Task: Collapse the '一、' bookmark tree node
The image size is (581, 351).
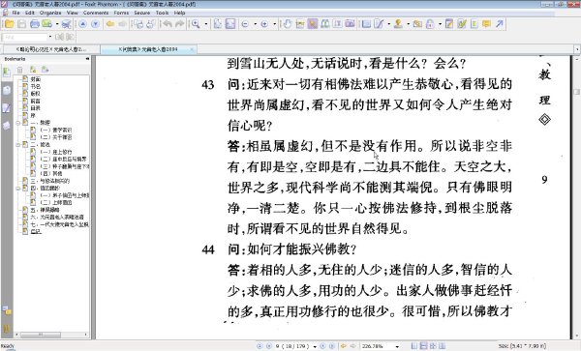Action: (x=18, y=123)
